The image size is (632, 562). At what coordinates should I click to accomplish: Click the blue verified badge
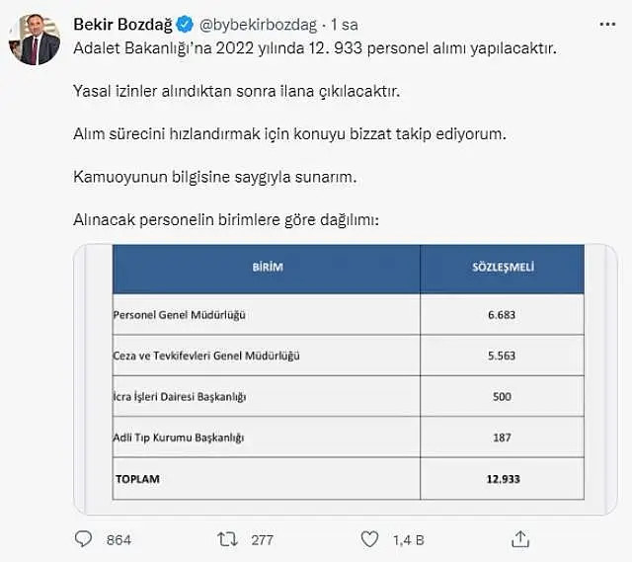coord(185,24)
